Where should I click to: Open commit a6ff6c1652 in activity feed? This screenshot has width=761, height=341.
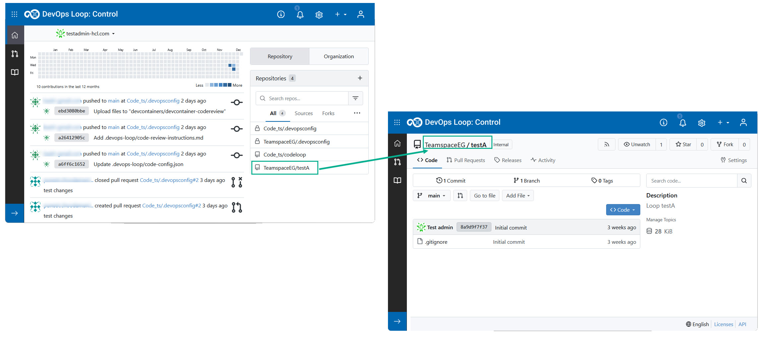tap(72, 164)
